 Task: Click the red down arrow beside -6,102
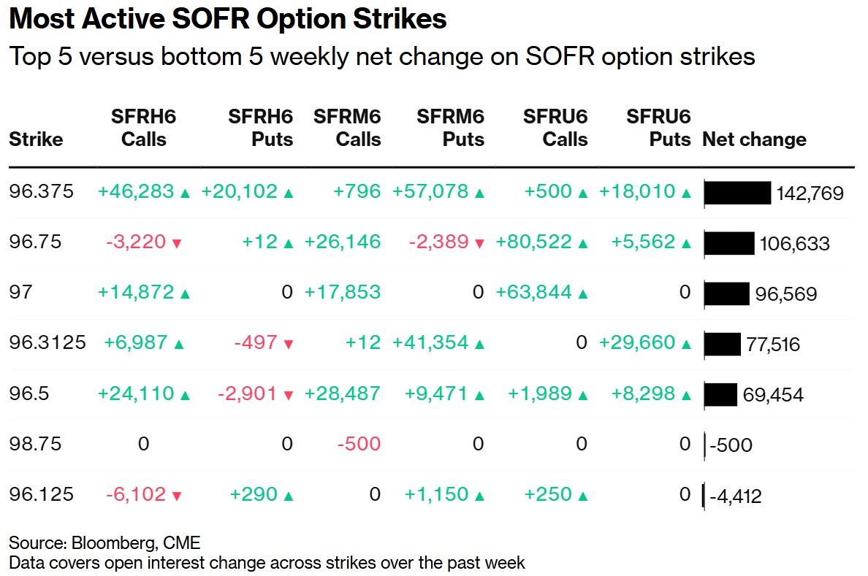(176, 496)
